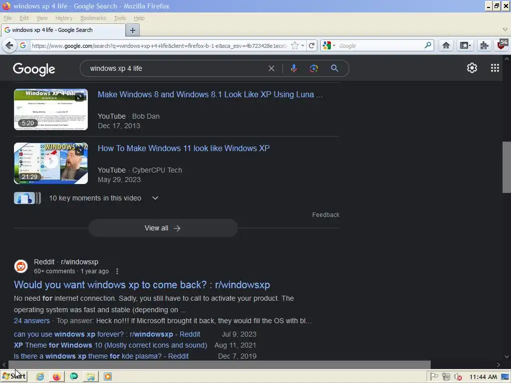Open the '24 answers' link
The height and width of the screenshot is (383, 511).
(32, 321)
